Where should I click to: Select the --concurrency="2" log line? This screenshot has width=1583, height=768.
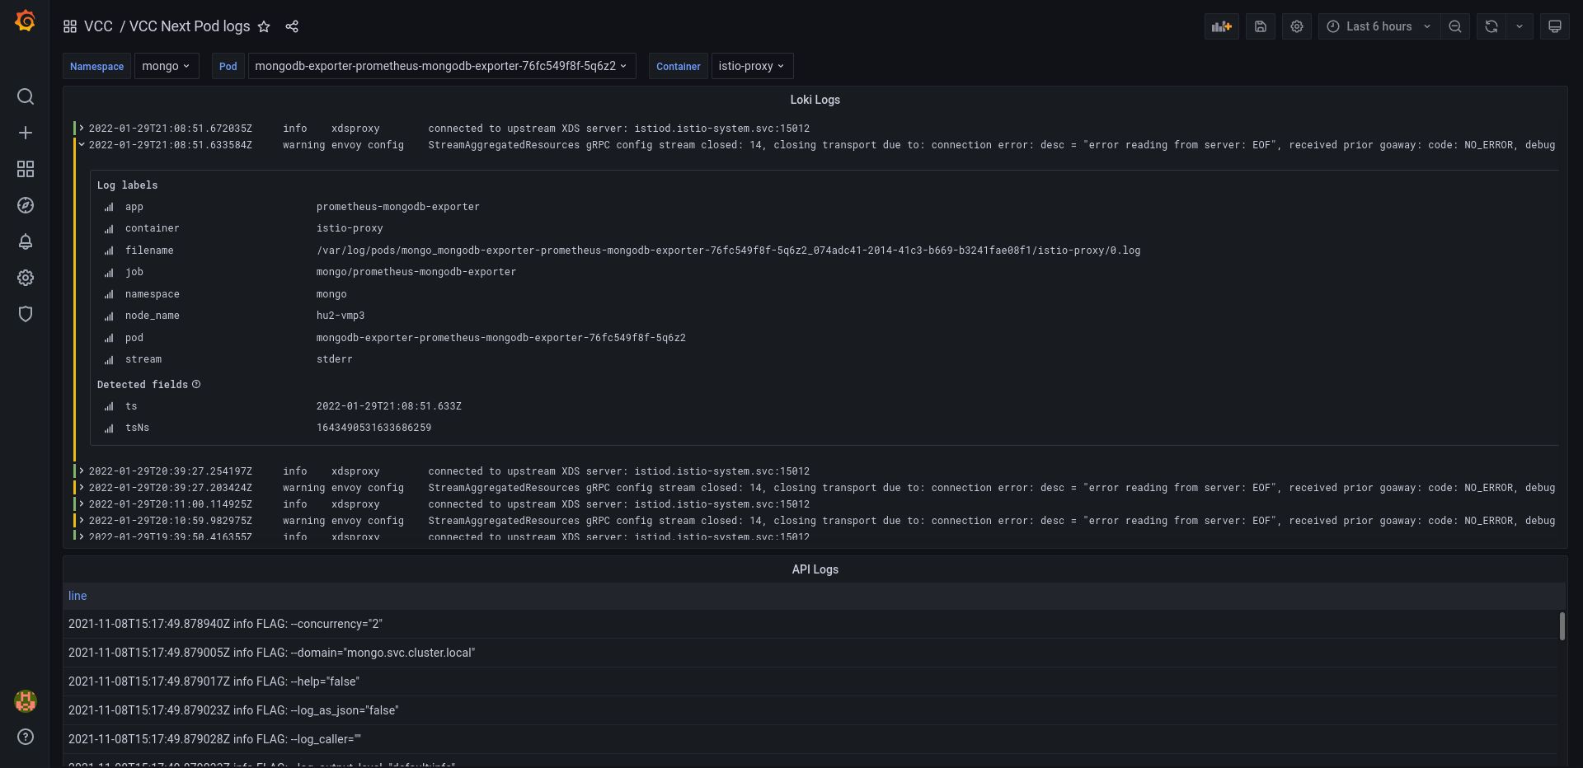[x=812, y=624]
